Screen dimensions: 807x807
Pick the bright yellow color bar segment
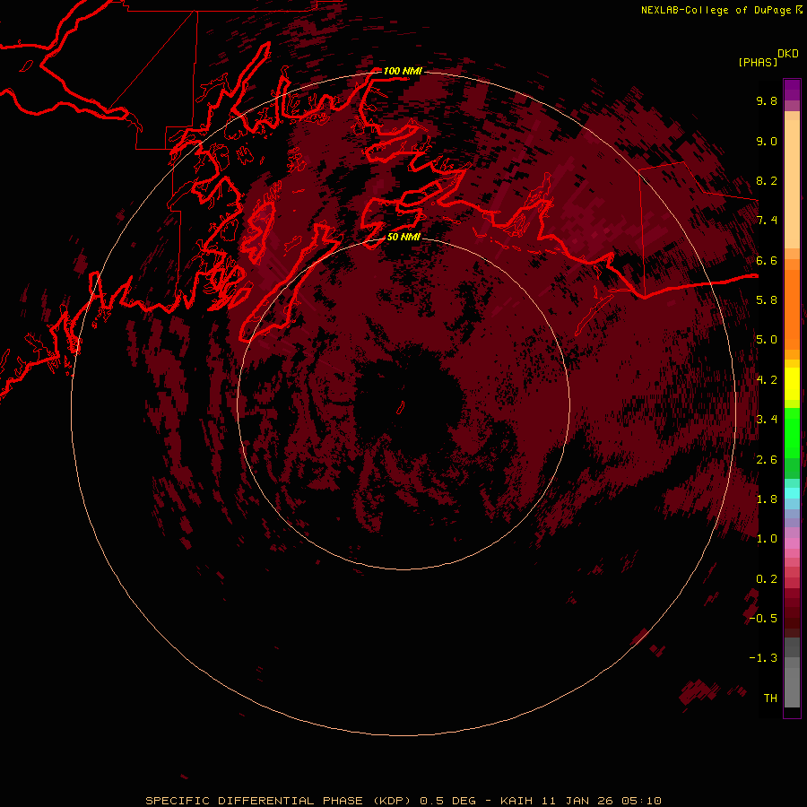(792, 384)
